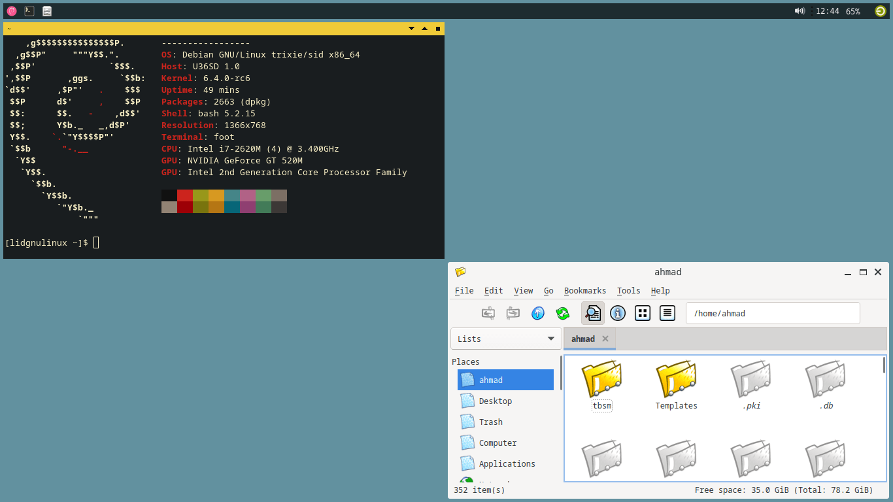Click the 12:44 clock in the top panel
The height and width of the screenshot is (502, 893).
pos(828,11)
